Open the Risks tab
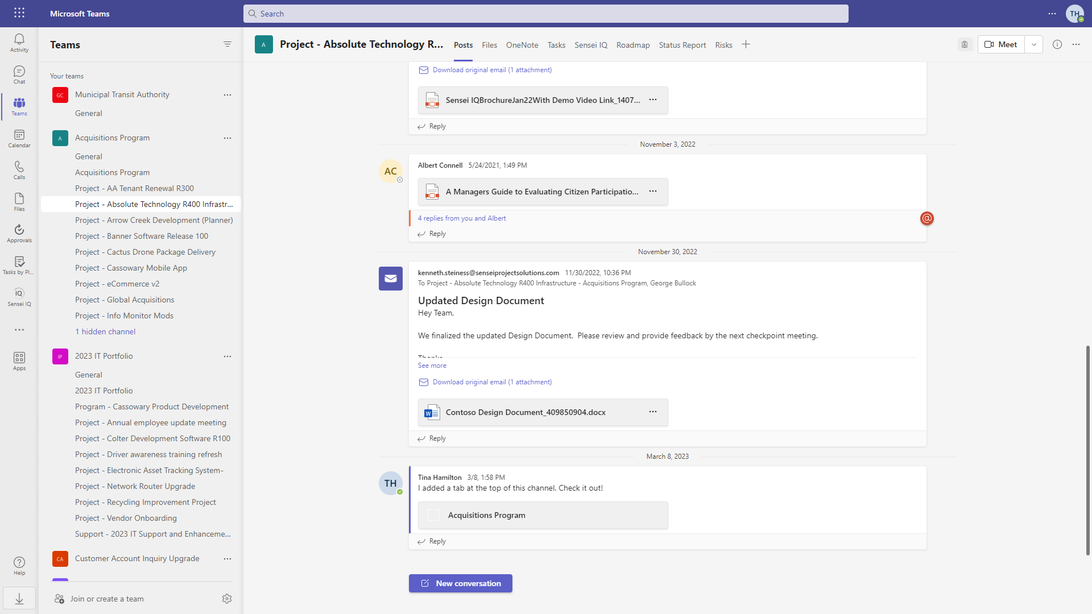The height and width of the screenshot is (614, 1092). [x=724, y=45]
